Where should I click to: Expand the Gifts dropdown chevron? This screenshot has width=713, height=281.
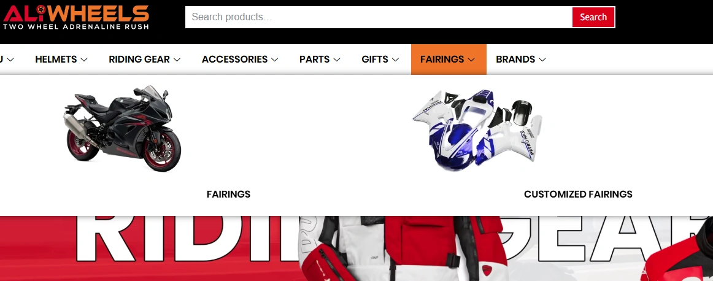click(x=395, y=60)
